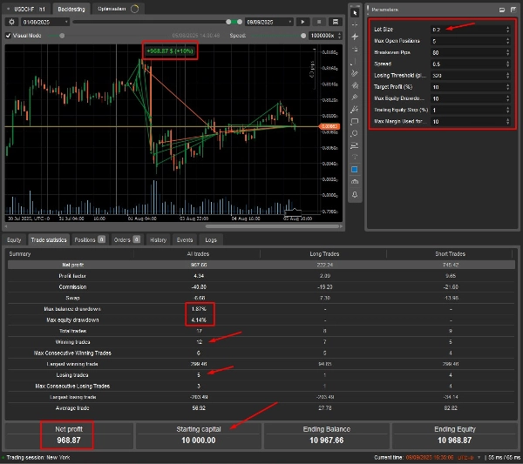Stop the running backtest

[x=319, y=22]
